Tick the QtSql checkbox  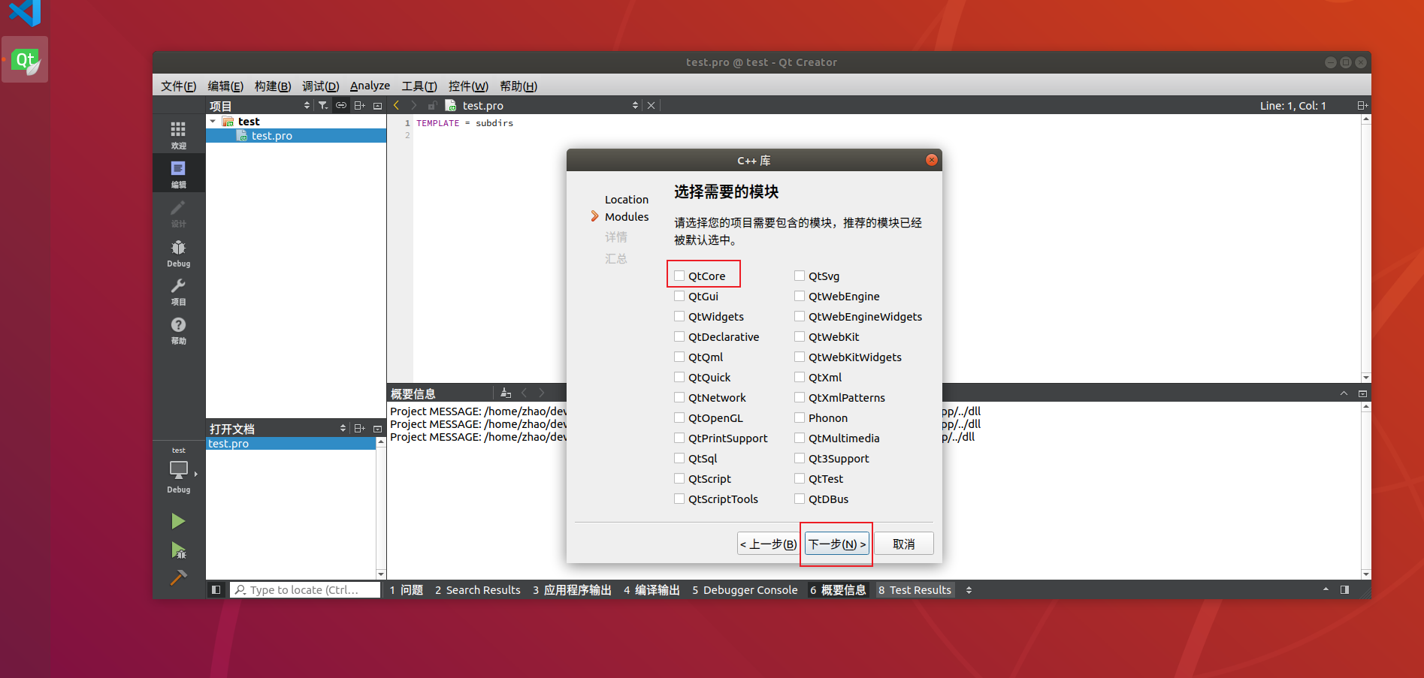tap(679, 458)
